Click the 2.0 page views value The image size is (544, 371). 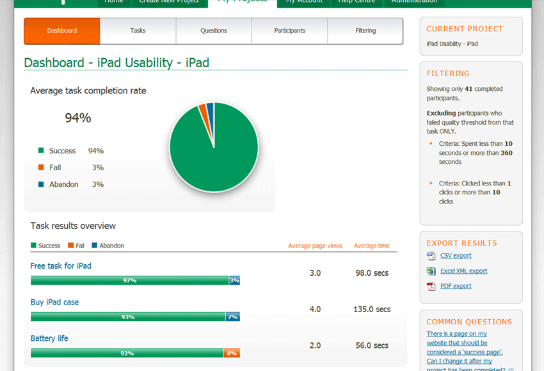tap(315, 345)
